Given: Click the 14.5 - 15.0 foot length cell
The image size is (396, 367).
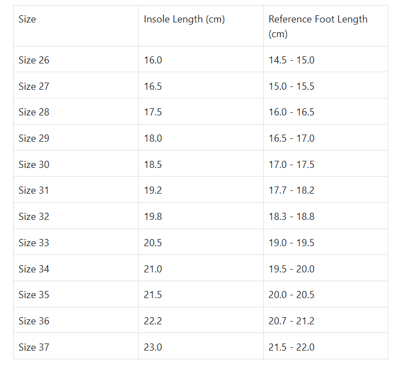Looking at the screenshot, I should (x=292, y=60).
